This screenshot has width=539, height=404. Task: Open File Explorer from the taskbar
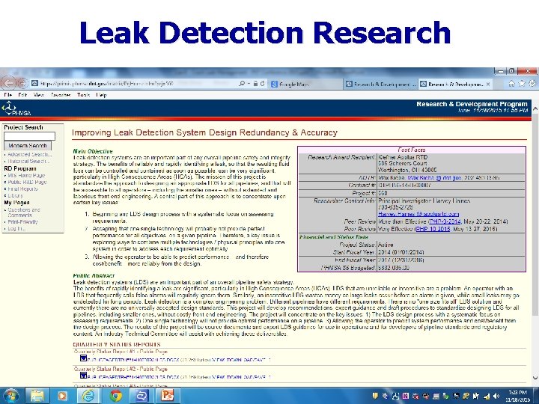tap(37, 396)
